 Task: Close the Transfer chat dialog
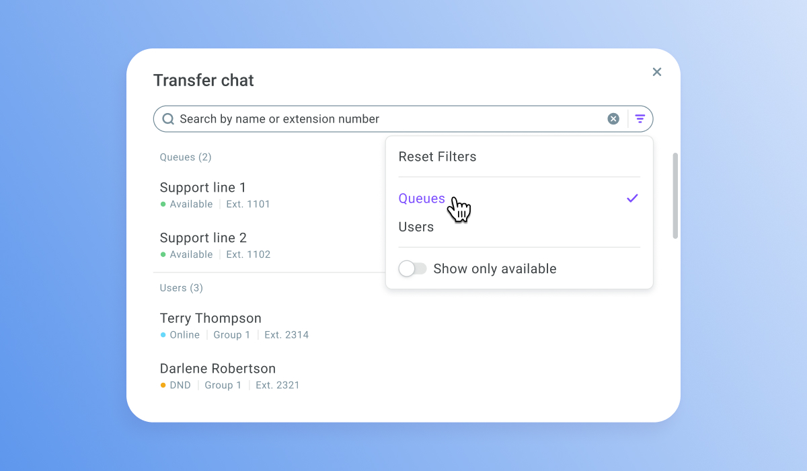[657, 72]
